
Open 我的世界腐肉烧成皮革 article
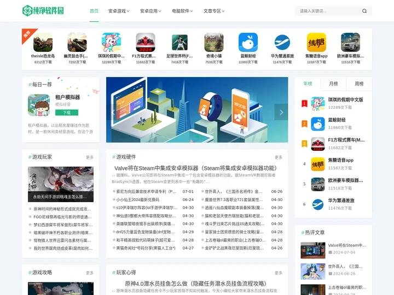(63, 249)
